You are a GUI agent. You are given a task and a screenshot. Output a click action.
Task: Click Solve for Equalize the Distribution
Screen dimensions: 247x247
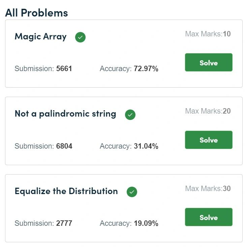209,217
